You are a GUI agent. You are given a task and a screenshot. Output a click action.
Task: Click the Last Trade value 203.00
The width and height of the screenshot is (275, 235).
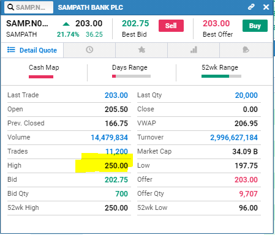coord(116,95)
